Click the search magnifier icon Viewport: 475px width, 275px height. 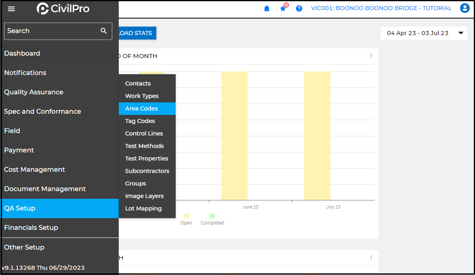104,31
